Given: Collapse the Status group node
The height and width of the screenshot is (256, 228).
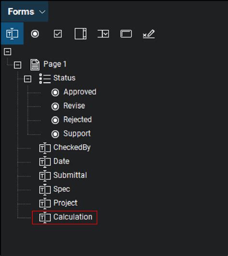Looking at the screenshot, I should [x=27, y=79].
